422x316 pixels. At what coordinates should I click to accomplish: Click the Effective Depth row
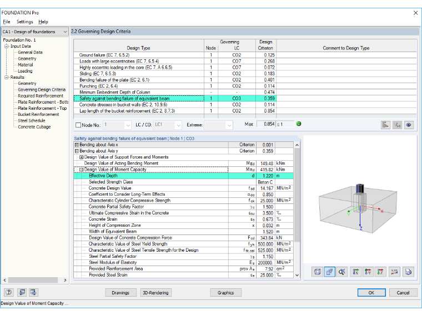[x=184, y=176]
